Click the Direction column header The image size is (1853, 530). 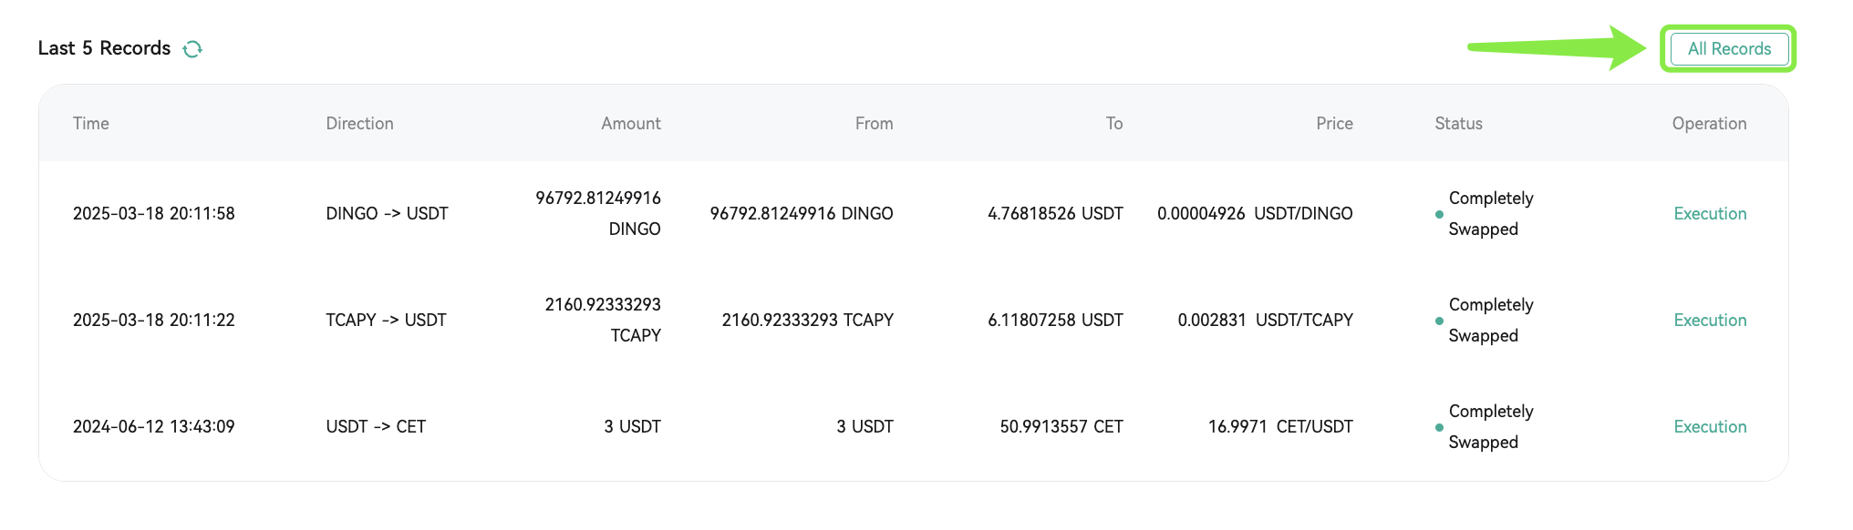pyautogui.click(x=360, y=124)
